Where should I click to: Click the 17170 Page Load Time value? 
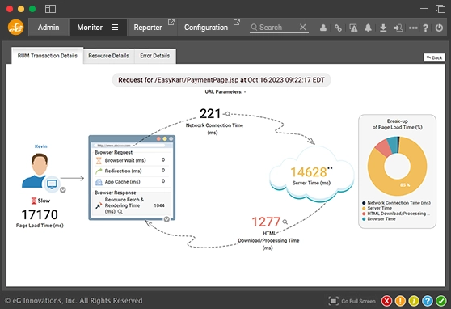(40, 214)
